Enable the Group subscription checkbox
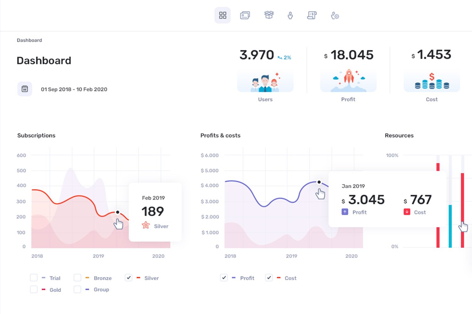 tap(77, 290)
